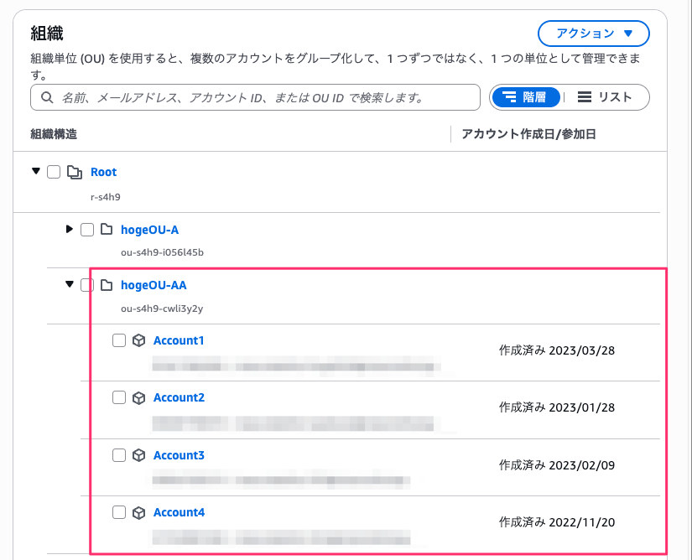Open the Account3 account details link
The image size is (692, 560).
coord(179,454)
